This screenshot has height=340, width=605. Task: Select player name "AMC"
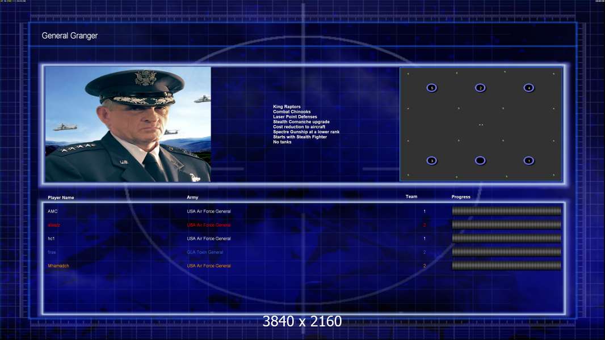click(x=52, y=211)
